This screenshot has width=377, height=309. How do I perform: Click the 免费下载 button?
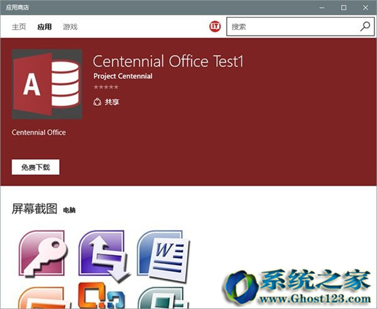(36, 167)
